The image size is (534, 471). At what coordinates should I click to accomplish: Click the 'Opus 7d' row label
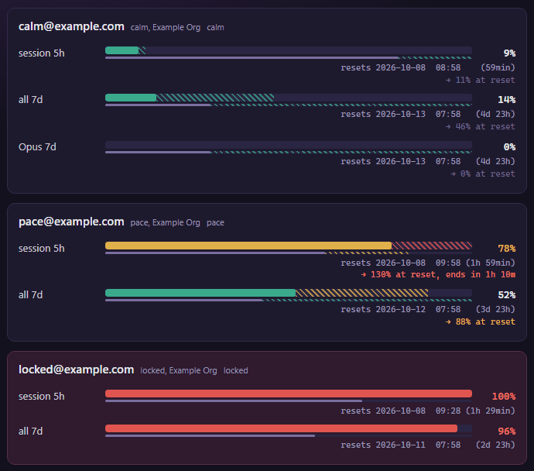click(x=37, y=147)
